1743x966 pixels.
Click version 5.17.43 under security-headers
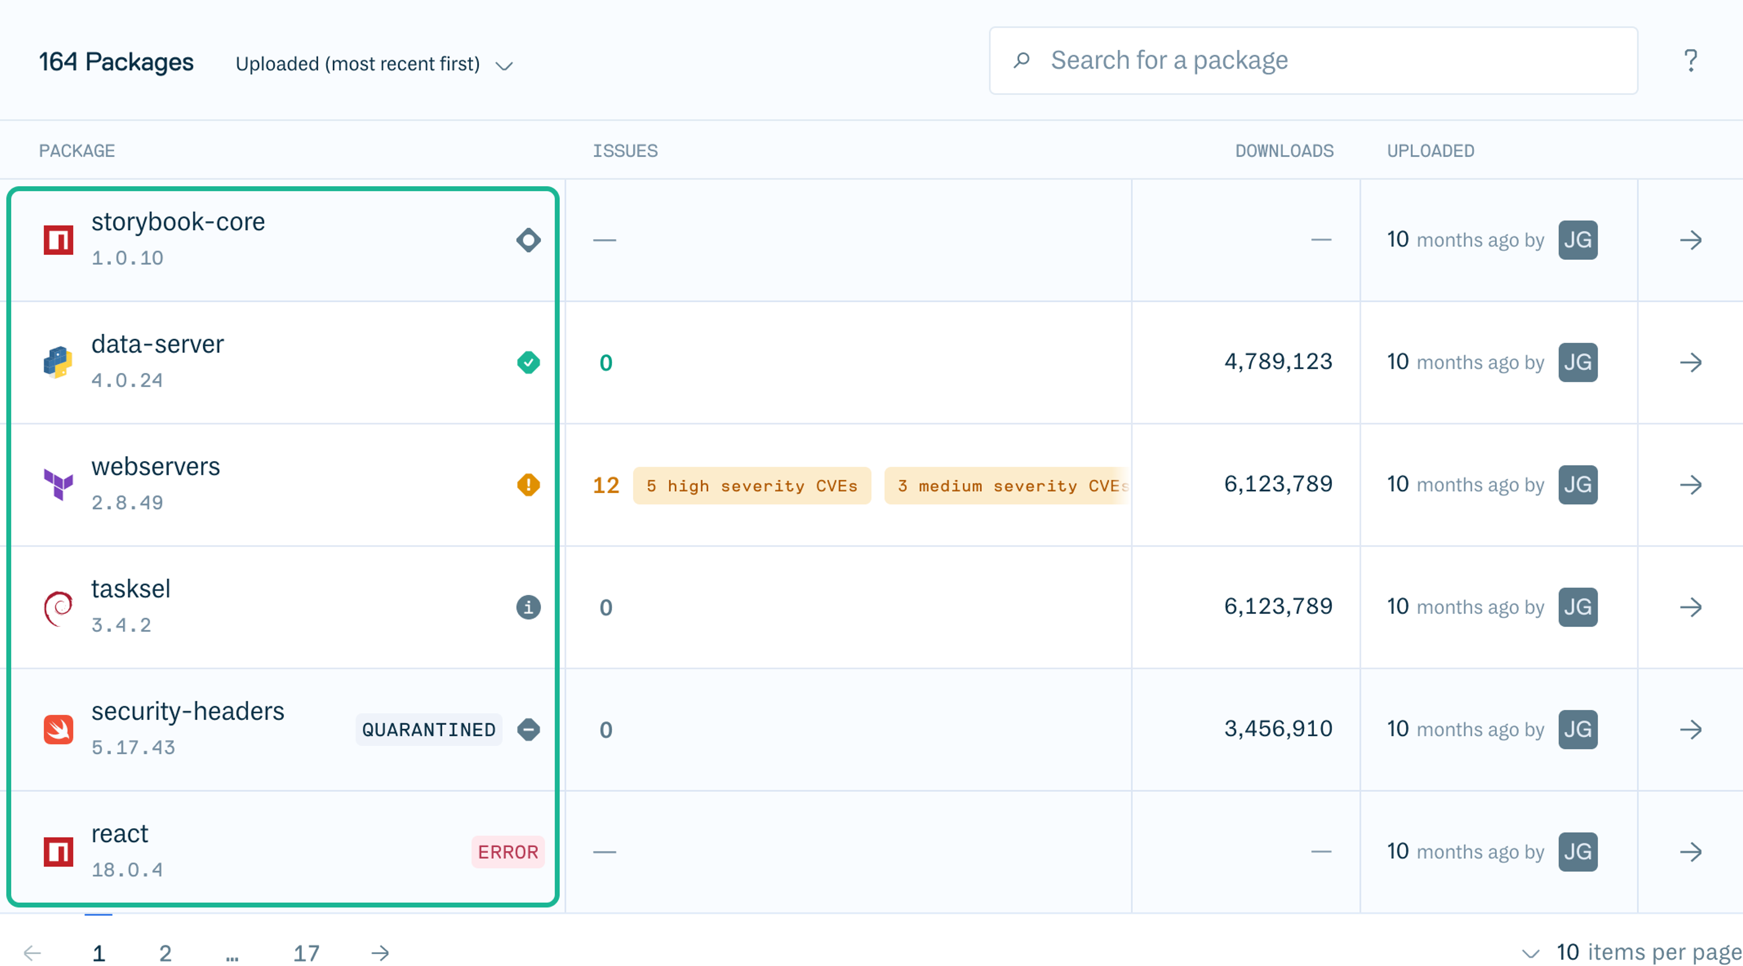pos(133,748)
